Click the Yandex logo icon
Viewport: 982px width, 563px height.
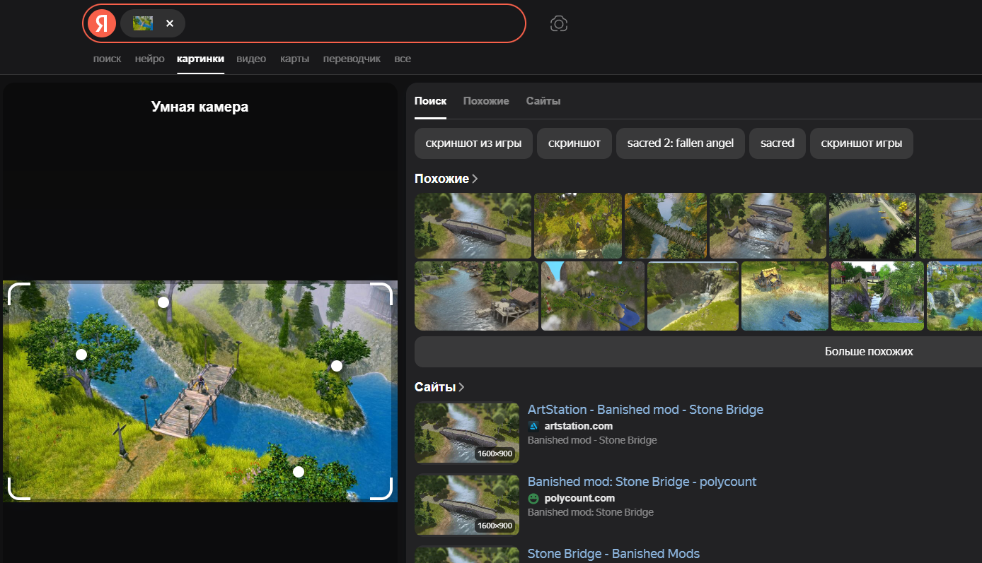click(102, 23)
